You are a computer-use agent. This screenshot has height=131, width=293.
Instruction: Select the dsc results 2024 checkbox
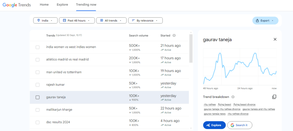[37, 122]
